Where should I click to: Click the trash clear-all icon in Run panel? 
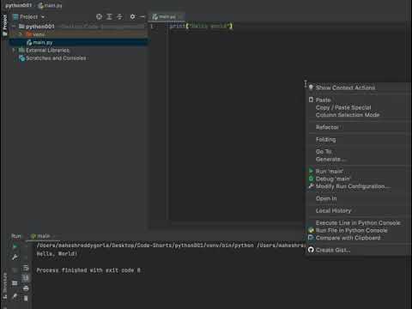(26, 298)
